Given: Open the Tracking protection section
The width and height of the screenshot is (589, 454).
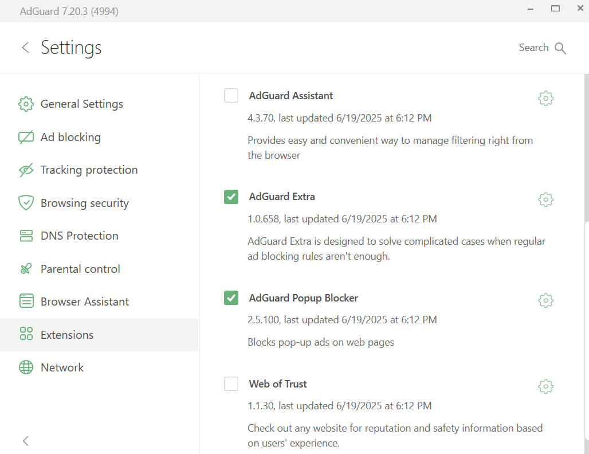Looking at the screenshot, I should (x=99, y=170).
